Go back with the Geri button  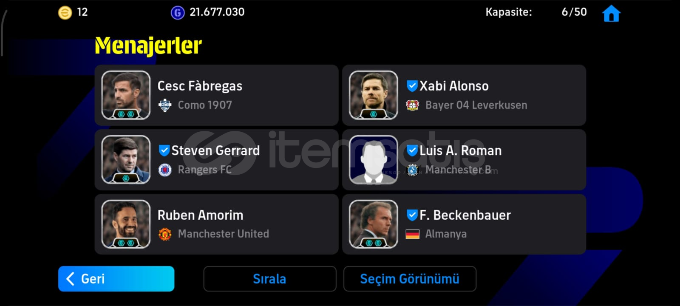point(116,279)
